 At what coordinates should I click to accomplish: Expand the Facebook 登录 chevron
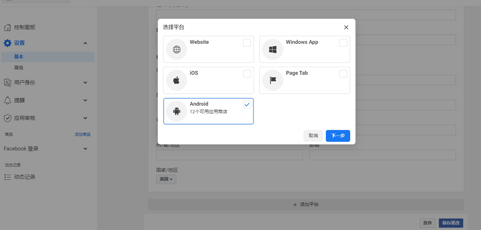[85, 149]
